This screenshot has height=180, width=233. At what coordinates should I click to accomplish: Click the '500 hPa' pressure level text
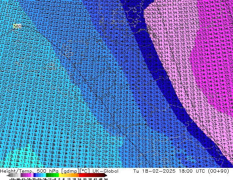pyautogui.click(x=47, y=171)
